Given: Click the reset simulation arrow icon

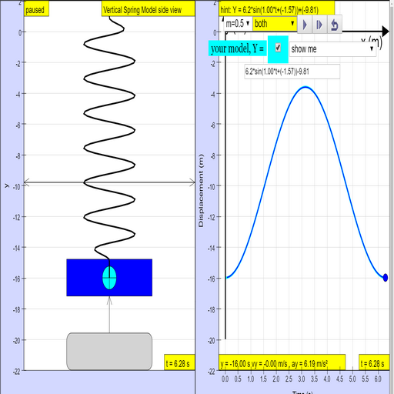Looking at the screenshot, I should 335,25.
